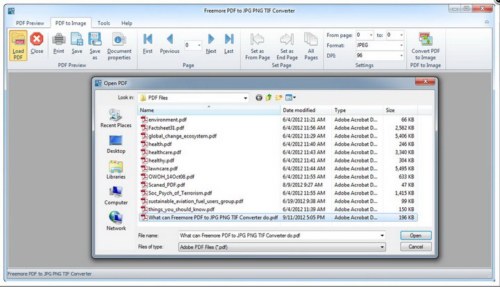This screenshot has height=287, width=500.
Task: Expand the Look in folder dropdown
Action: (245, 98)
